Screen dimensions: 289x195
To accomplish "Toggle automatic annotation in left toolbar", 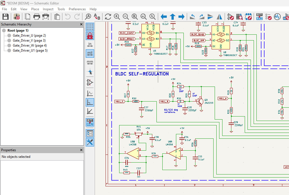I will coord(90,122).
